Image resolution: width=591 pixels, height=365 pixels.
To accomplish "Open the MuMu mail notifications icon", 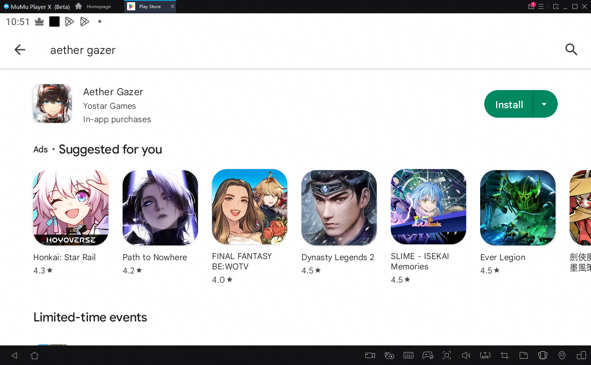I will pyautogui.click(x=531, y=6).
